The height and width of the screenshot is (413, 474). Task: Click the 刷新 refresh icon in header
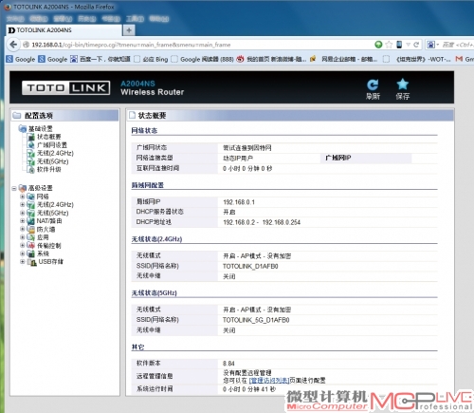click(x=373, y=84)
